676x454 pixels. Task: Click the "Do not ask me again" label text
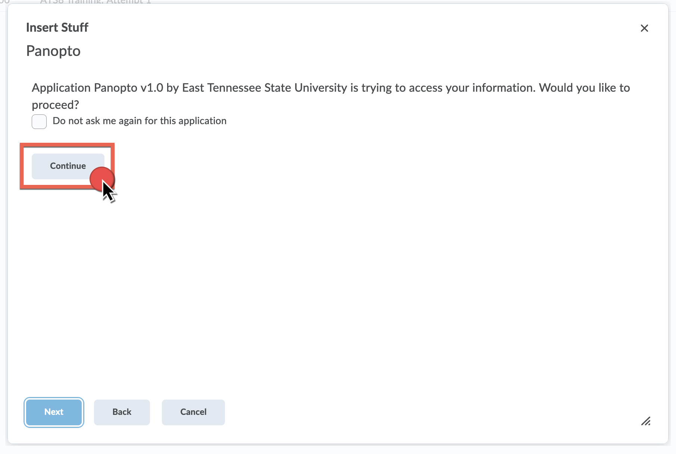tap(140, 121)
